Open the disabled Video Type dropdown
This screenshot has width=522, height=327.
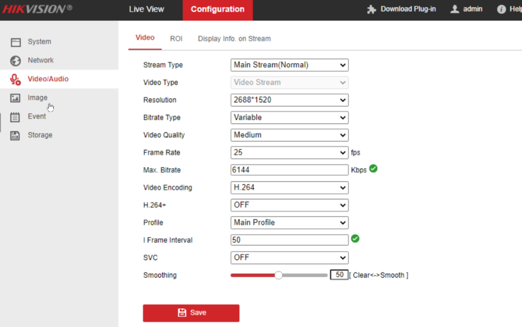(289, 83)
